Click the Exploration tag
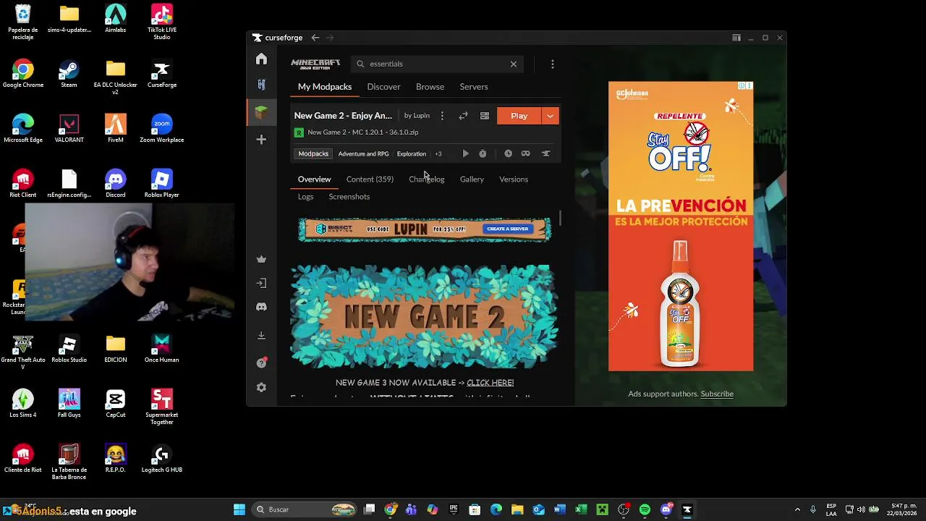 411,153
